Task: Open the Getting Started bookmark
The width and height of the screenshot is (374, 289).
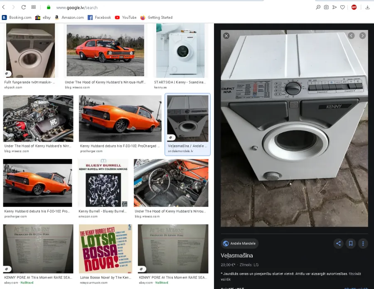Action: click(156, 17)
